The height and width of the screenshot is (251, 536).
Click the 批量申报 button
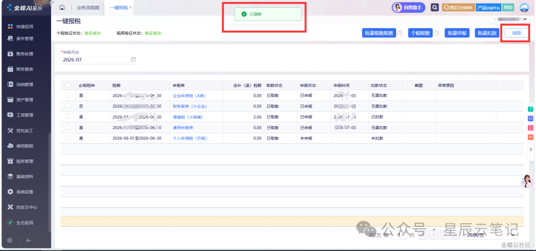pos(457,33)
